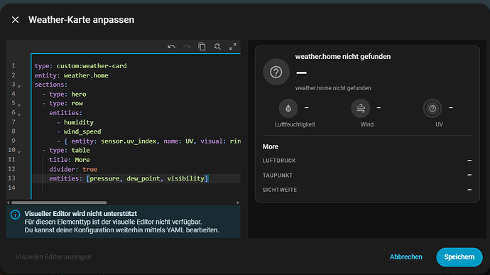Click Visuellen Editor anzeigen

53,257
